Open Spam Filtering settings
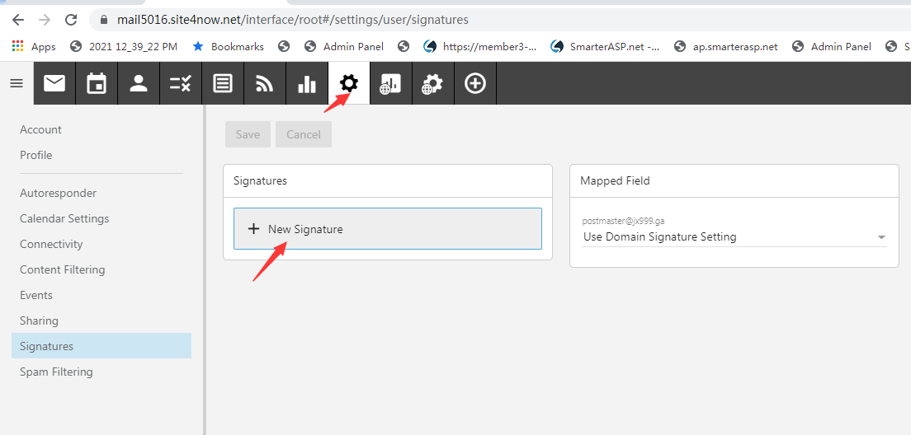This screenshot has height=435, width=911. tap(56, 372)
